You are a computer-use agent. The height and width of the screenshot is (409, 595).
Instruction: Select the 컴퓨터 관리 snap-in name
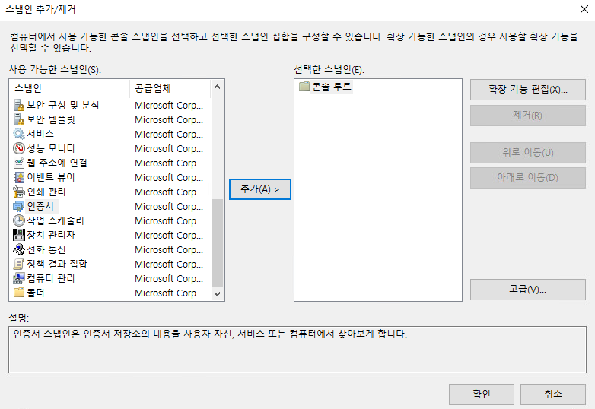click(51, 278)
